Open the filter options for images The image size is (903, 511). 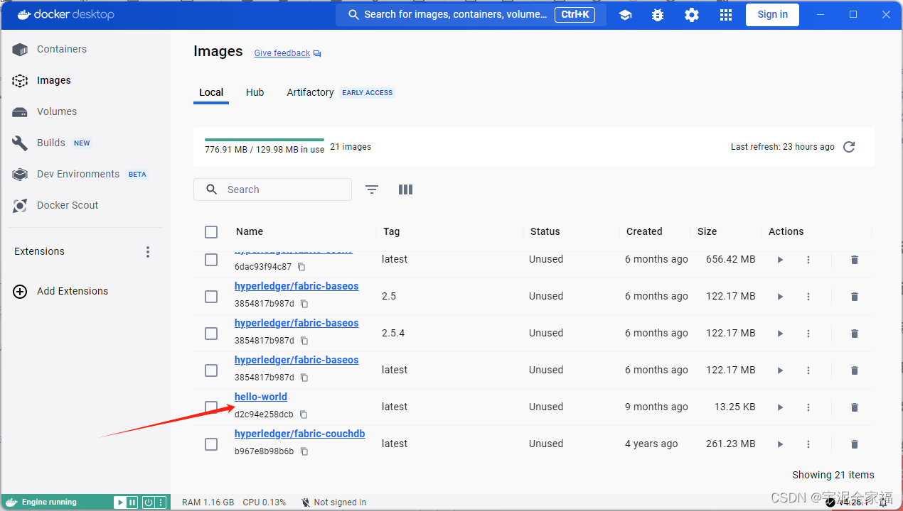[x=371, y=189]
